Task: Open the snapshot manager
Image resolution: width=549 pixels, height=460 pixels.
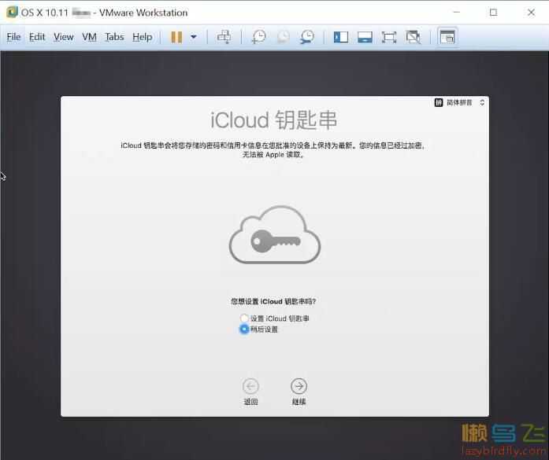Action: tap(307, 37)
